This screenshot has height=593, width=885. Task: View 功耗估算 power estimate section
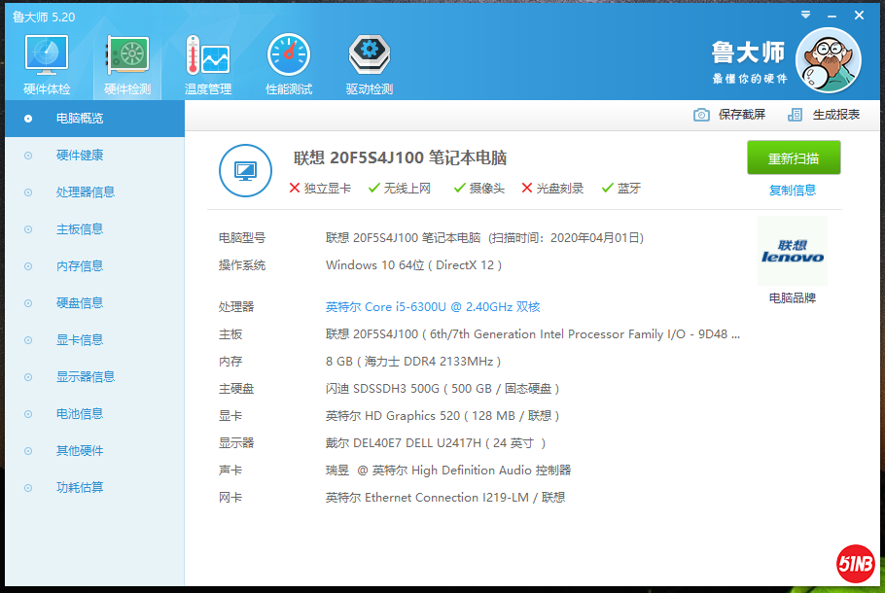80,488
